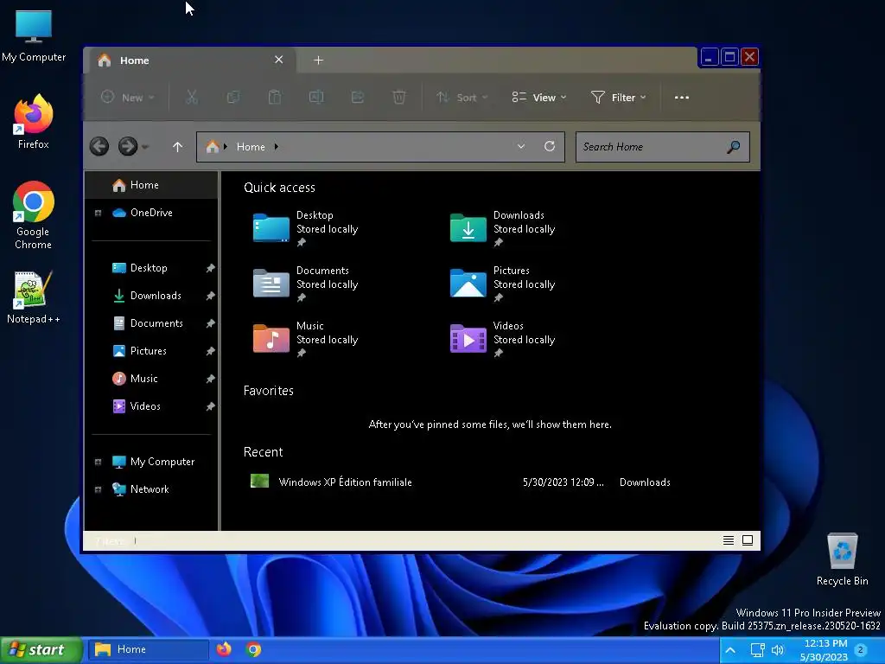Click the Quick access heading
The image size is (885, 664).
pos(279,188)
